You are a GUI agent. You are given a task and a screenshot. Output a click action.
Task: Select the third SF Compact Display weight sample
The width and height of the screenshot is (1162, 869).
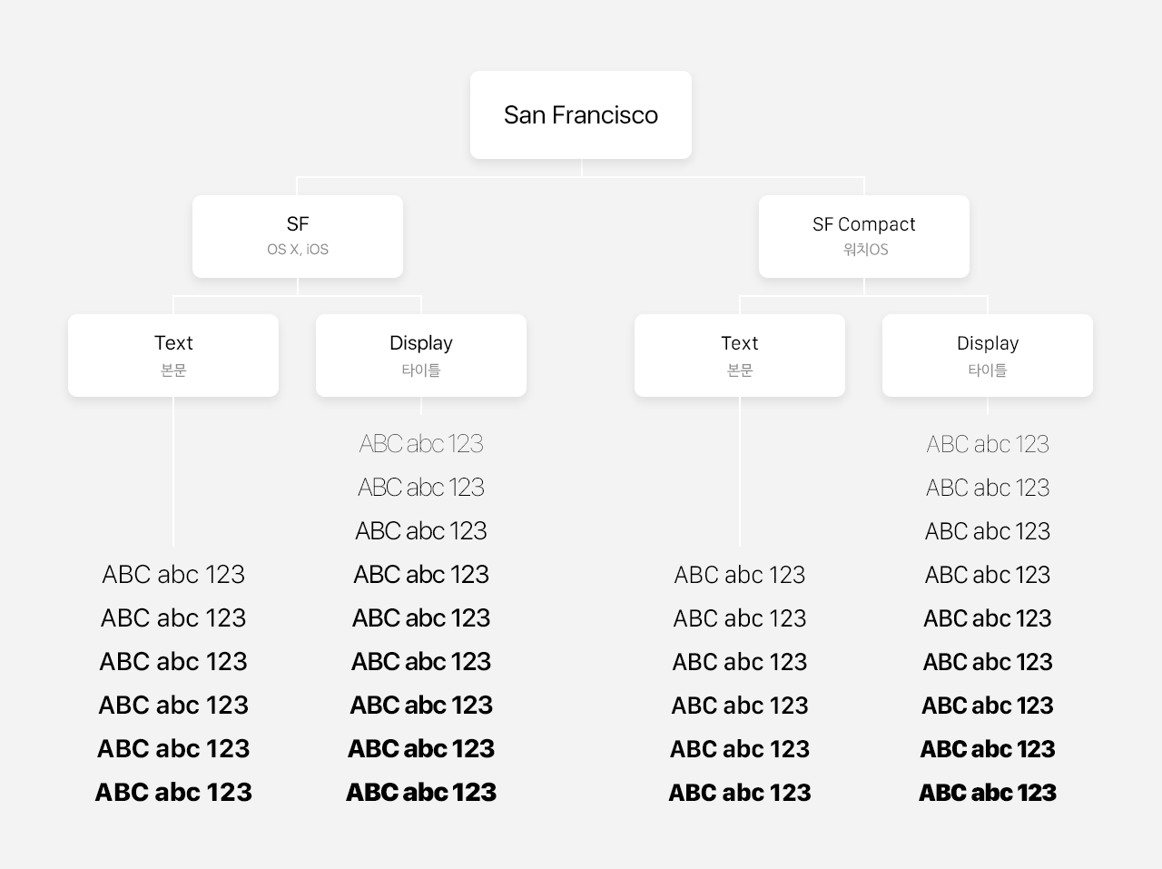click(x=988, y=531)
